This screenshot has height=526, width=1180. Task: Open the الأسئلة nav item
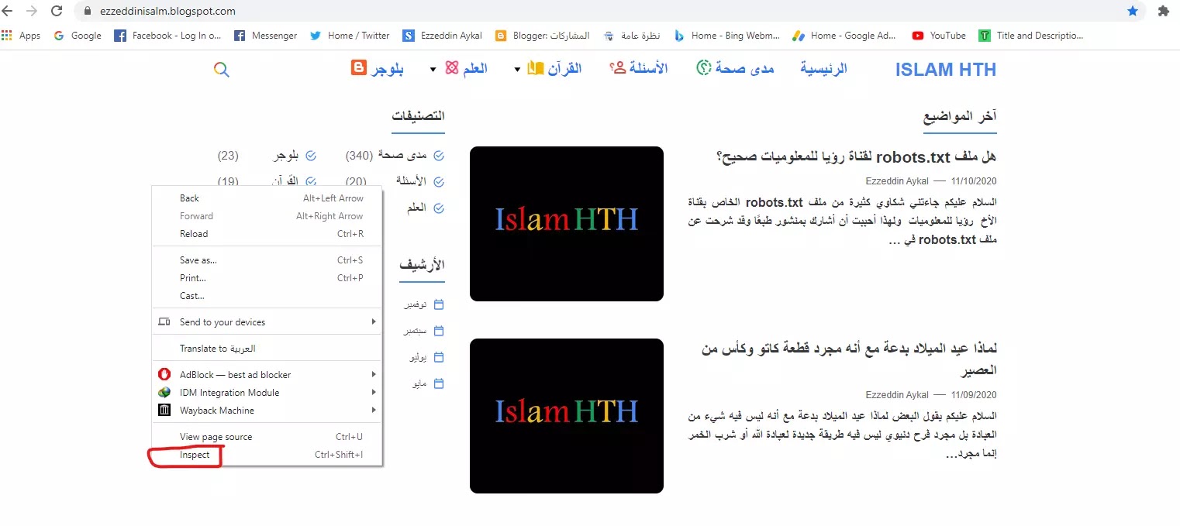640,68
